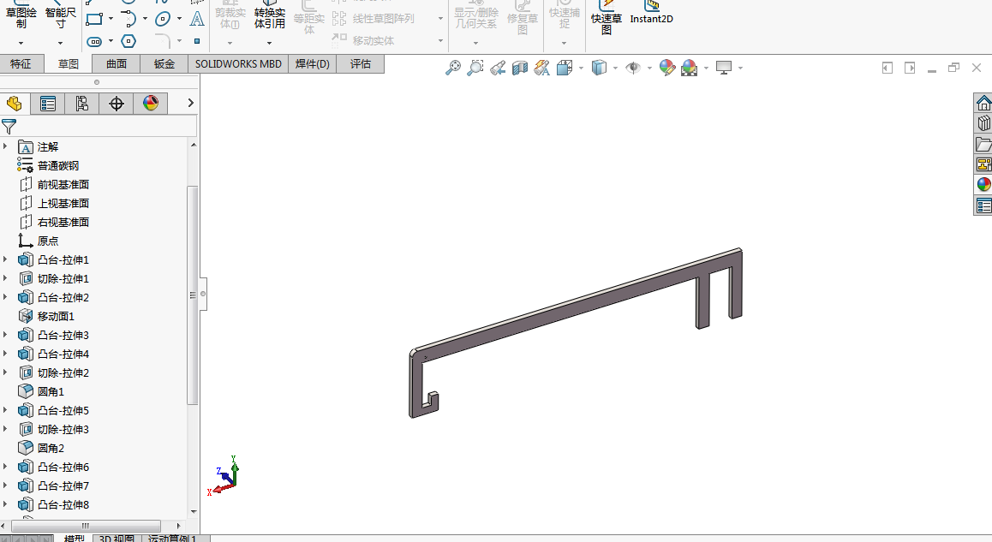Click Zoom to Fit in view toolbar

[x=453, y=68]
